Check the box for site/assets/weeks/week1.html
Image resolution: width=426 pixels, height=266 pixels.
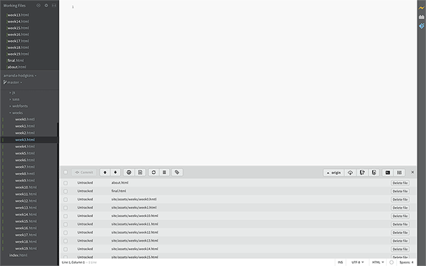(65, 208)
